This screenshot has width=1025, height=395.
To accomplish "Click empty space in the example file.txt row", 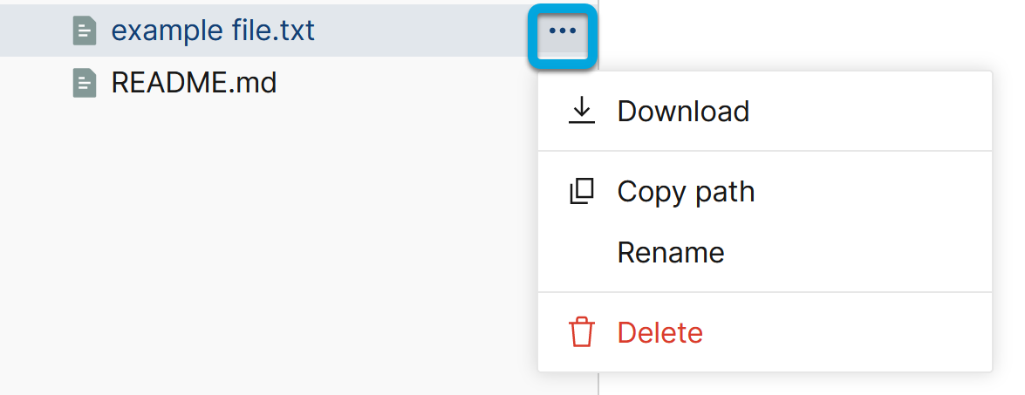I will tap(419, 31).
